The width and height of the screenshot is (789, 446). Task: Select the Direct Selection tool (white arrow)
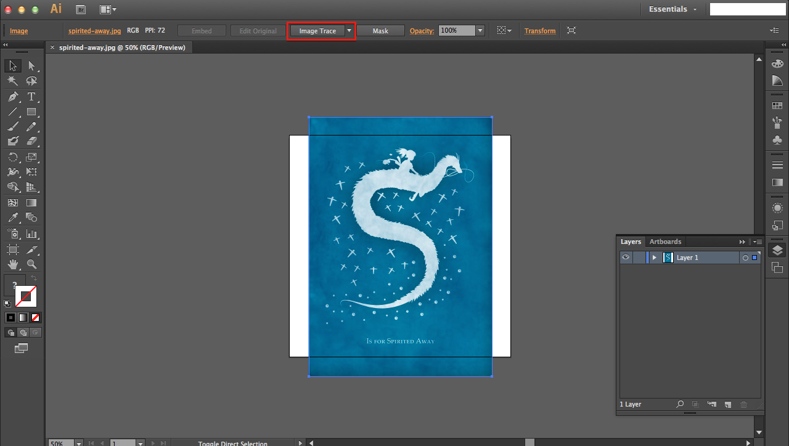(31, 66)
